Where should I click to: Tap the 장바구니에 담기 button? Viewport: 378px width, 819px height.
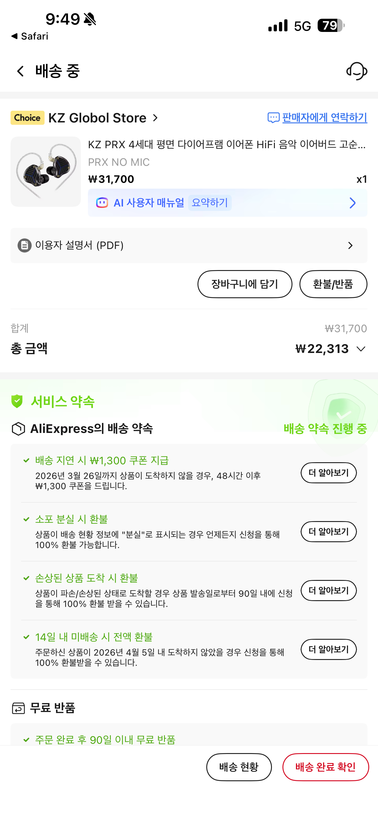245,284
